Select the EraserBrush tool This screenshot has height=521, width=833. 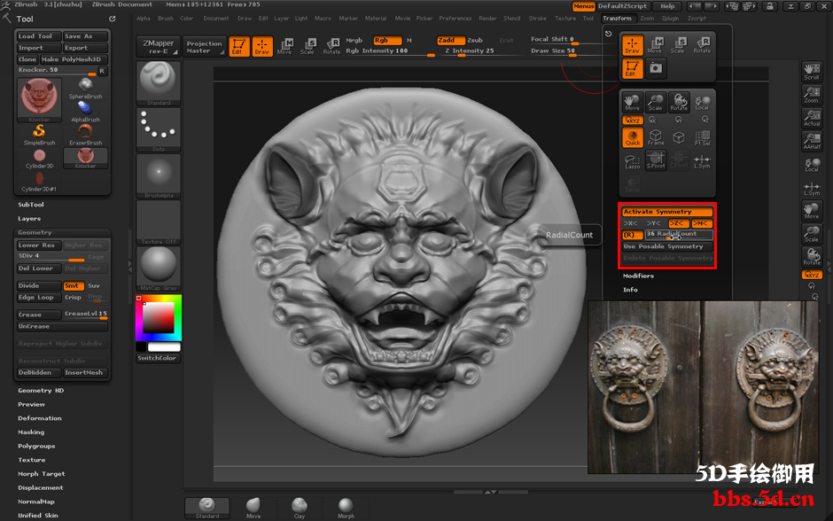click(86, 135)
